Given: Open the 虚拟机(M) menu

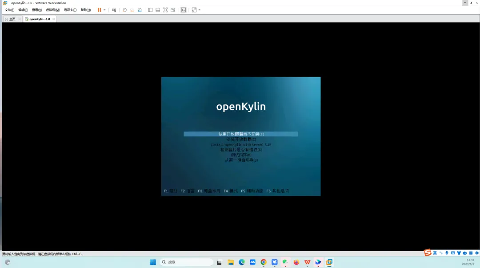Looking at the screenshot, I should [52, 10].
